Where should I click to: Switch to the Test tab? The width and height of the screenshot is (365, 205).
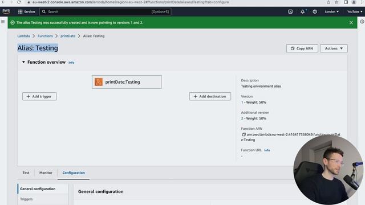[x=26, y=173]
